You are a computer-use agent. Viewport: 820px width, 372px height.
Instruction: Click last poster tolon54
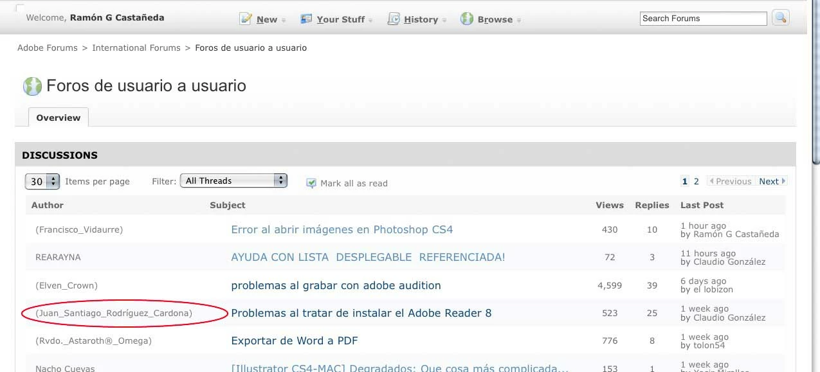pyautogui.click(x=709, y=345)
